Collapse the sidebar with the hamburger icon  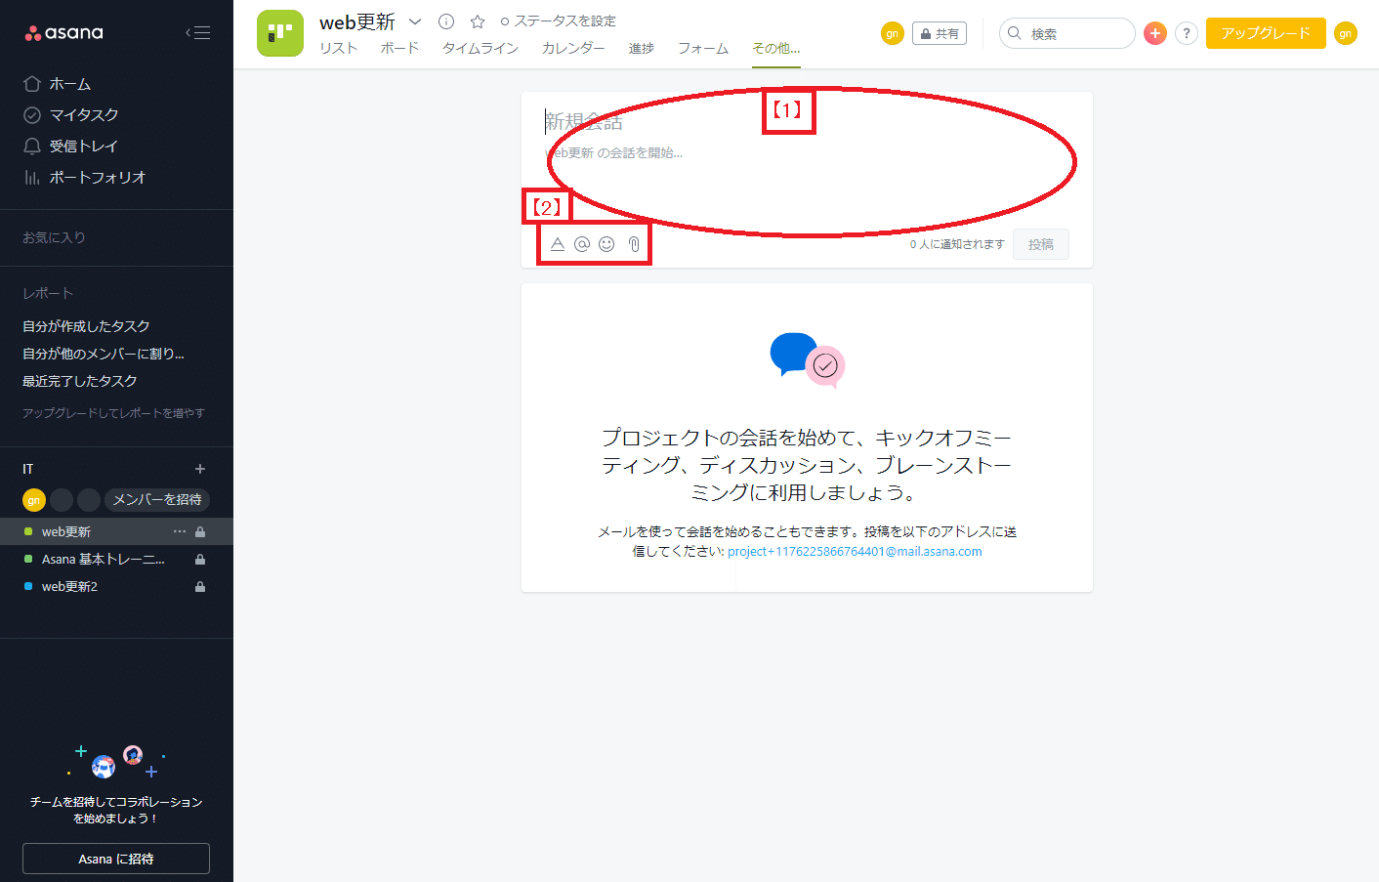[198, 33]
